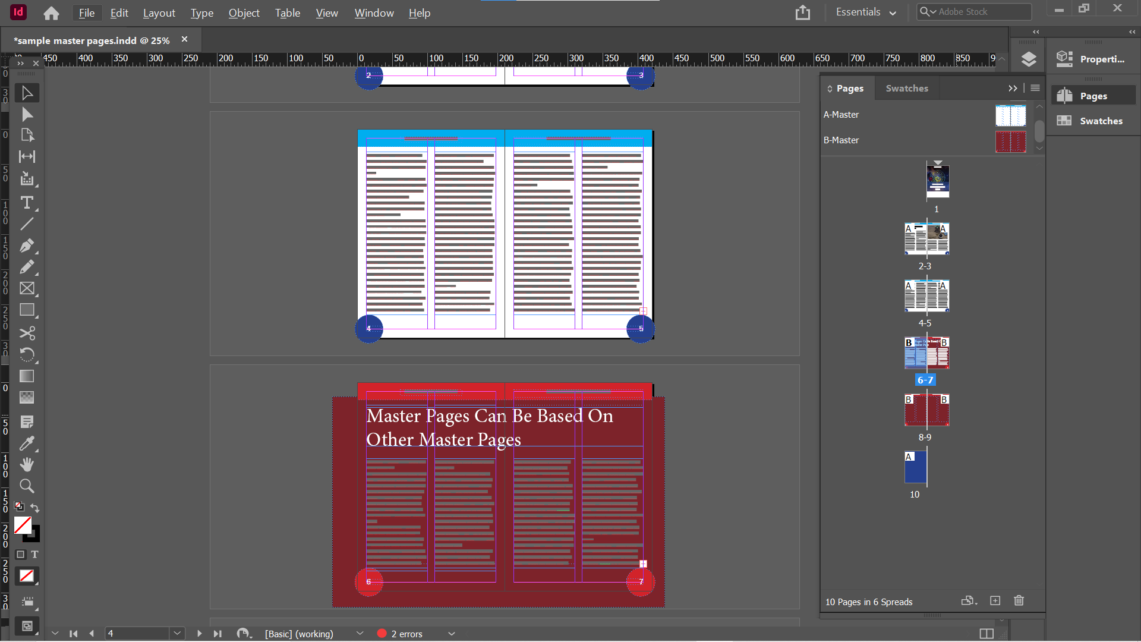Select the spread 8-9 thumbnail
Screen dimensions: 1141x642
click(x=926, y=410)
